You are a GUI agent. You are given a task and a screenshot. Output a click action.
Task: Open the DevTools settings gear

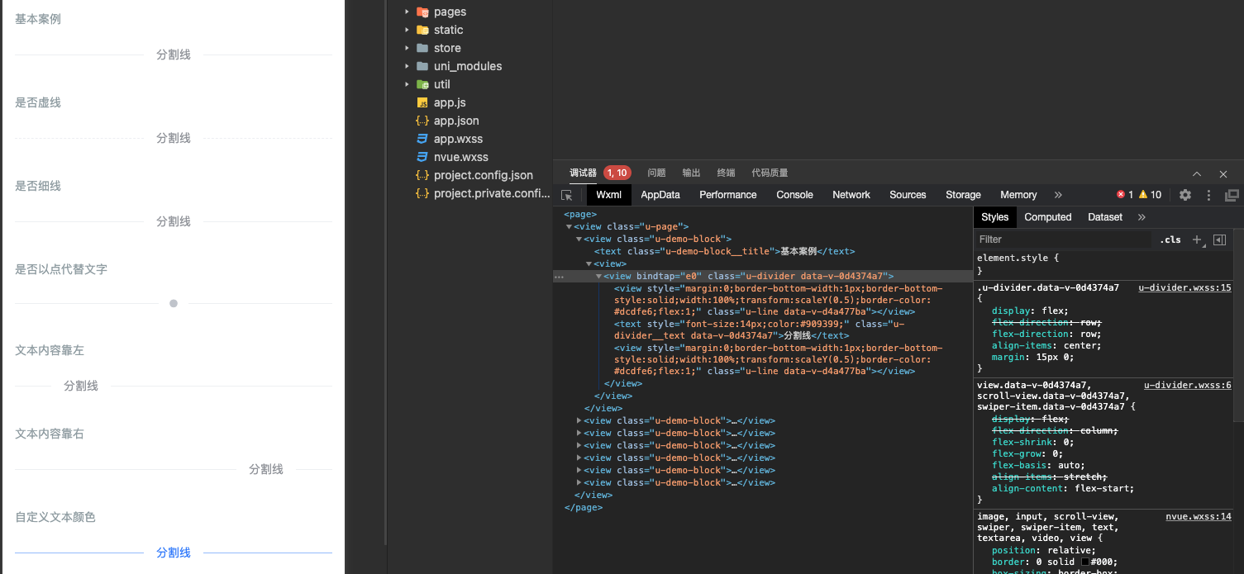point(1185,195)
